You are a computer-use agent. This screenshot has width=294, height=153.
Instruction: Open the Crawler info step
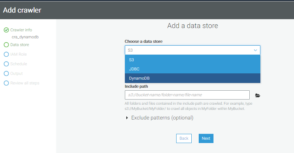21,30
